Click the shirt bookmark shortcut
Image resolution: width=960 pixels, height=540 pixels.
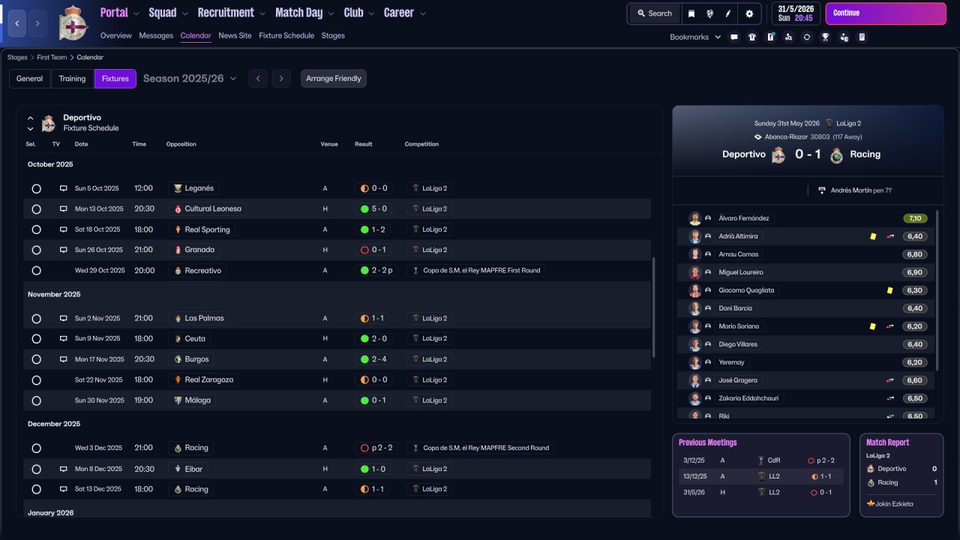752,37
